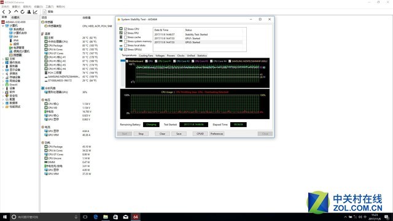Click the Cortana search box on the taskbar
The image size is (393, 221).
click(45, 217)
